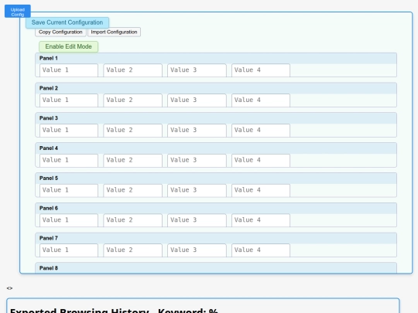Edit Value 3 field in Panel 6

click(197, 220)
